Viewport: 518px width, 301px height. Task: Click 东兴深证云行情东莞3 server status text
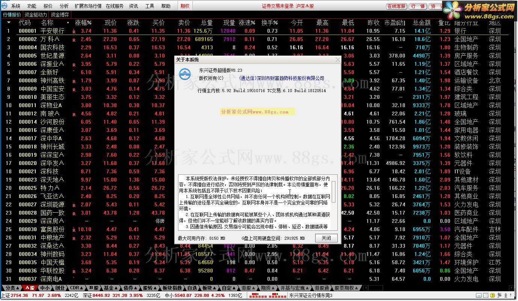coord(311,296)
